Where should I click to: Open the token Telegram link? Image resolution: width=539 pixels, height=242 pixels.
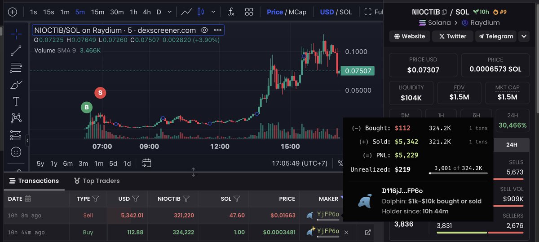coord(496,36)
